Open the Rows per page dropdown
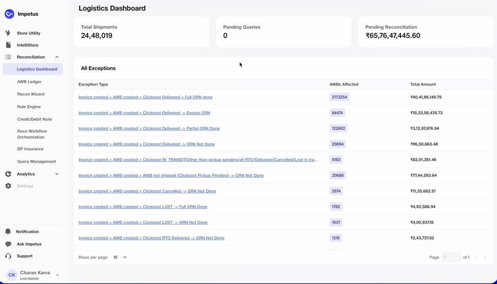Viewport: 497px width, 284px height. coord(120,257)
